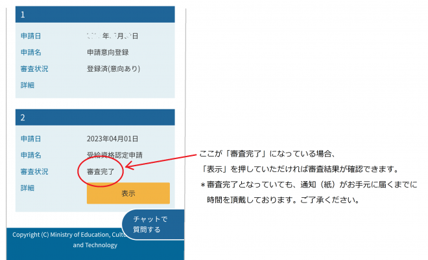Click the 審査状況 label in application 1

click(34, 69)
